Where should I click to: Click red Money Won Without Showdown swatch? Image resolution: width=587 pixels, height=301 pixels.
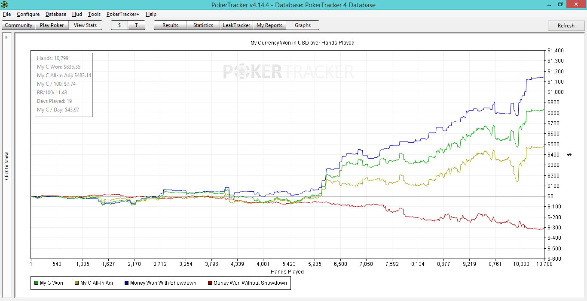tap(210, 283)
